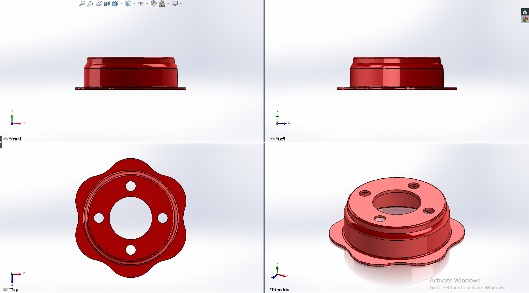Image resolution: width=529 pixels, height=293 pixels.
Task: Select the cylindrical side wall in Front view
Action: coord(131,78)
